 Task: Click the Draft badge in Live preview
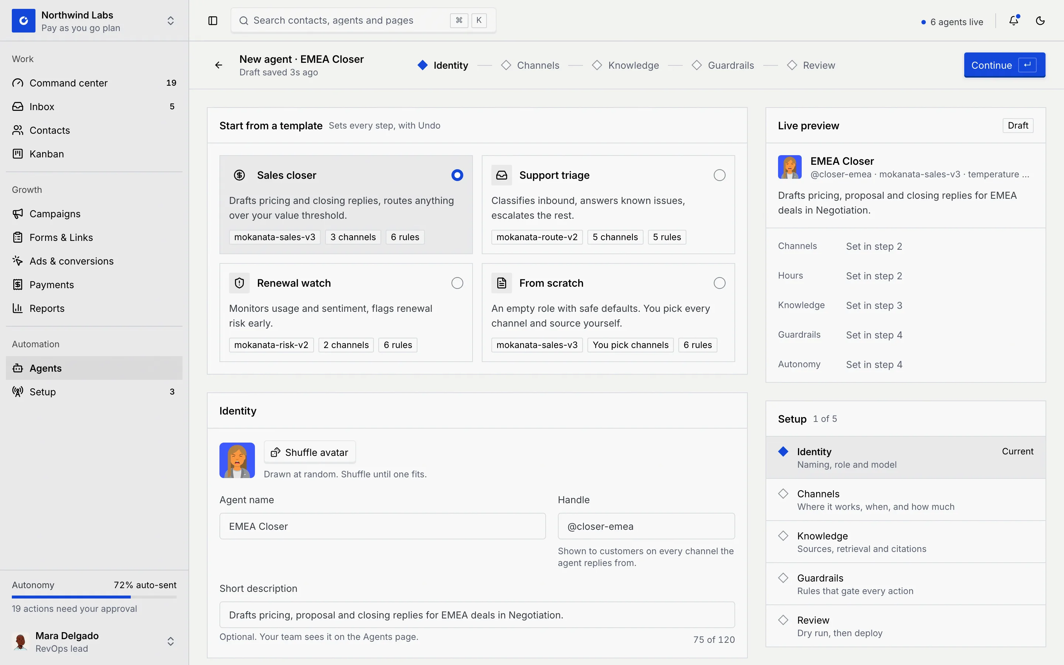point(1018,125)
